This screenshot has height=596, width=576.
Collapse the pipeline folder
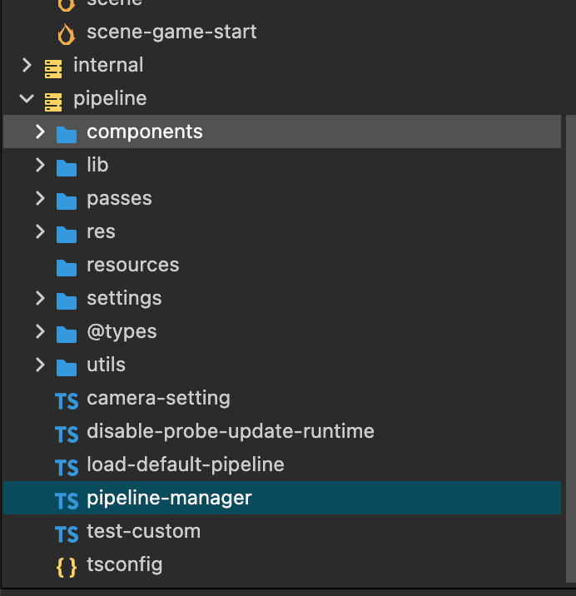click(x=27, y=98)
